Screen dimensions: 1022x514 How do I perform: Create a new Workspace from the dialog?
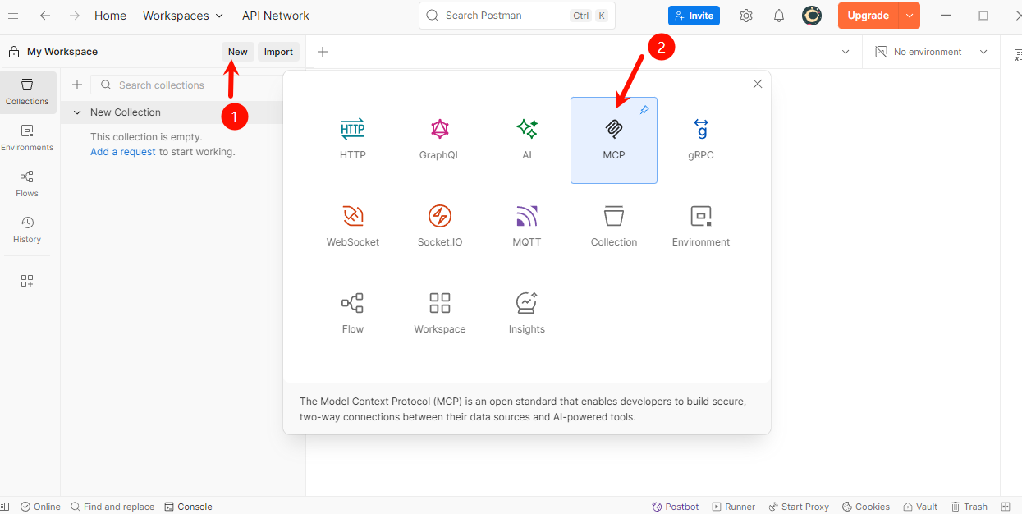coord(440,314)
